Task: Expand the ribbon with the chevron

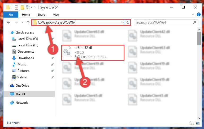Action: [x=193, y=14]
